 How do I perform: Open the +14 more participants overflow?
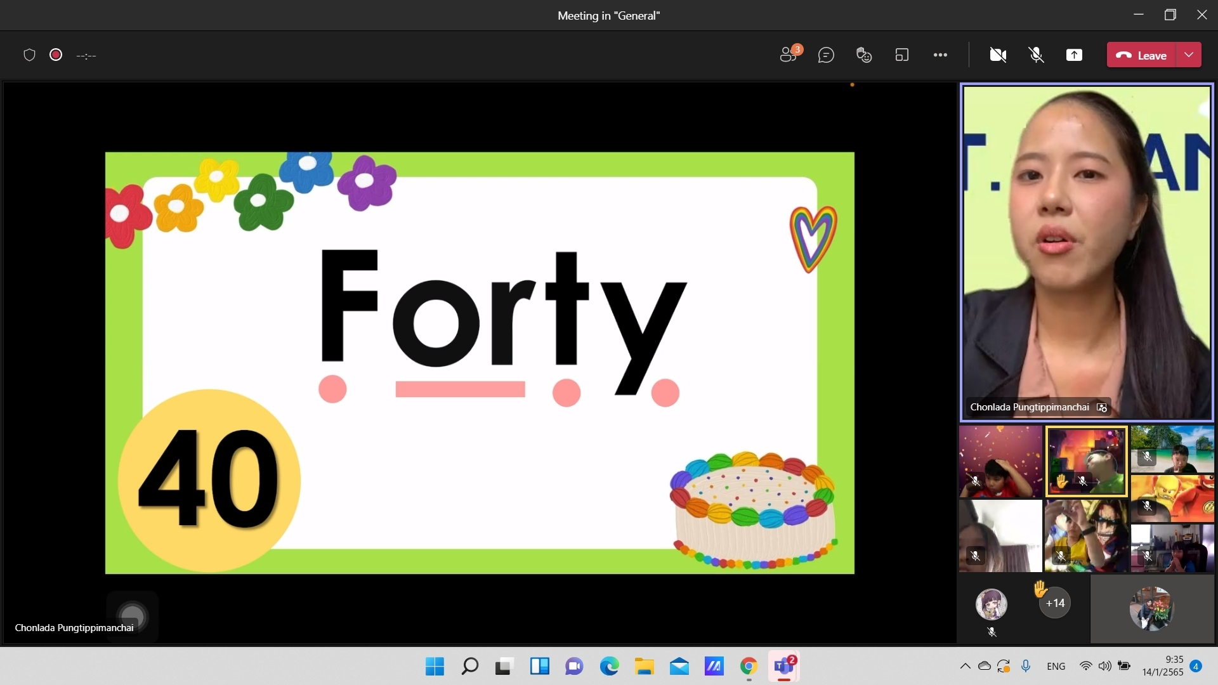click(1055, 603)
